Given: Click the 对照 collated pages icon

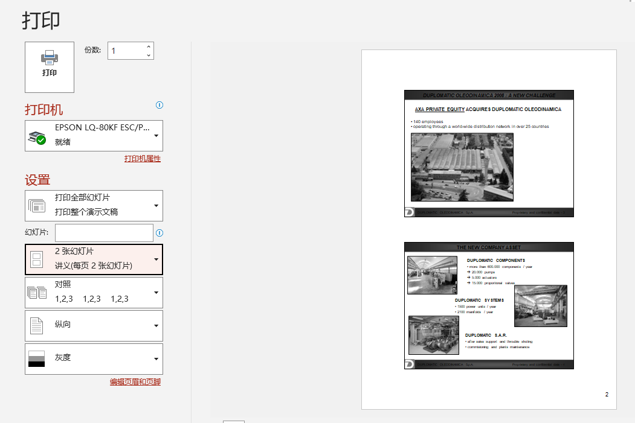Looking at the screenshot, I should click(37, 293).
